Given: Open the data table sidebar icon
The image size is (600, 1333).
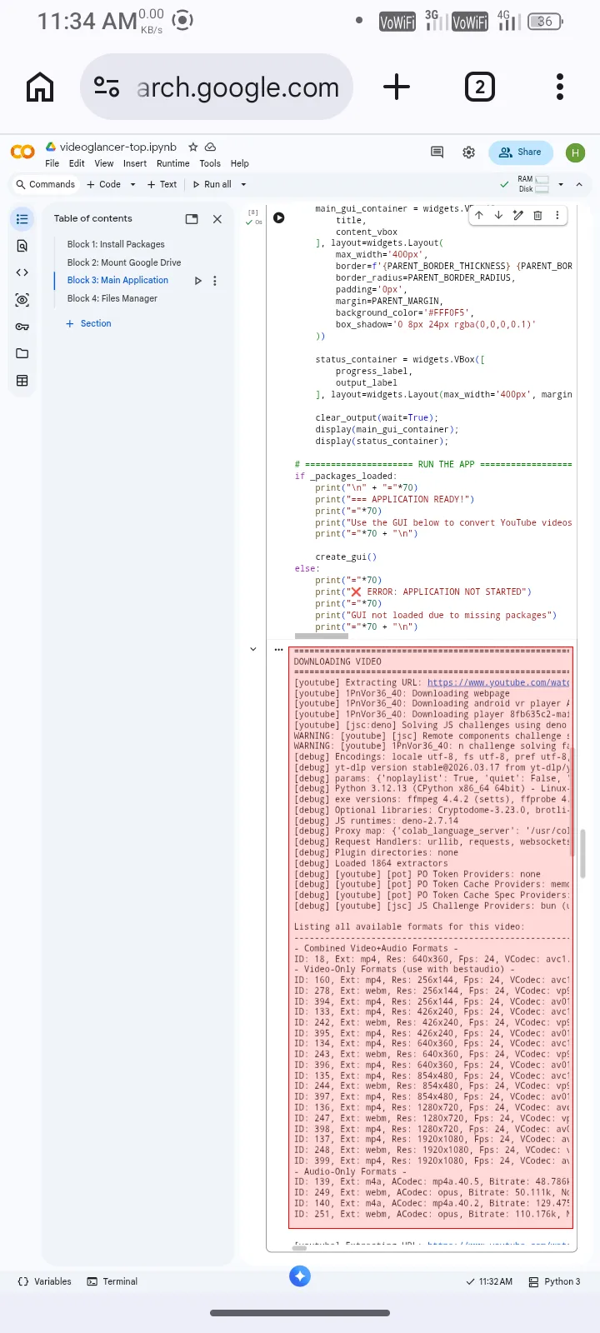Looking at the screenshot, I should (22, 381).
